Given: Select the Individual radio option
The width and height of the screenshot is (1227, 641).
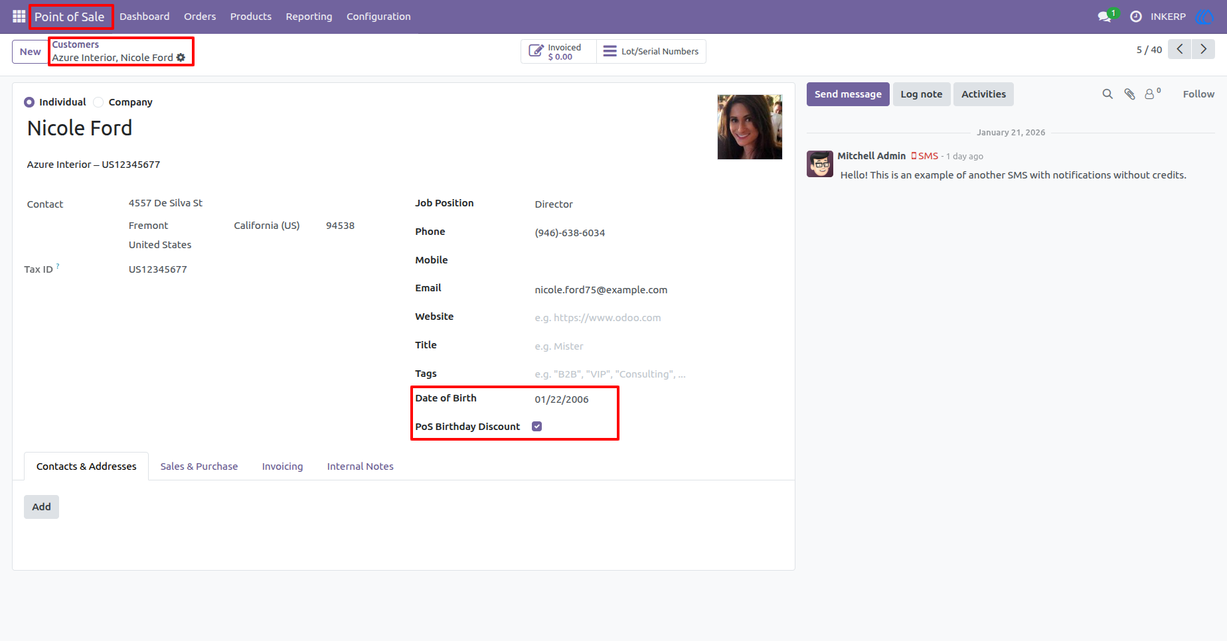Looking at the screenshot, I should (29, 102).
